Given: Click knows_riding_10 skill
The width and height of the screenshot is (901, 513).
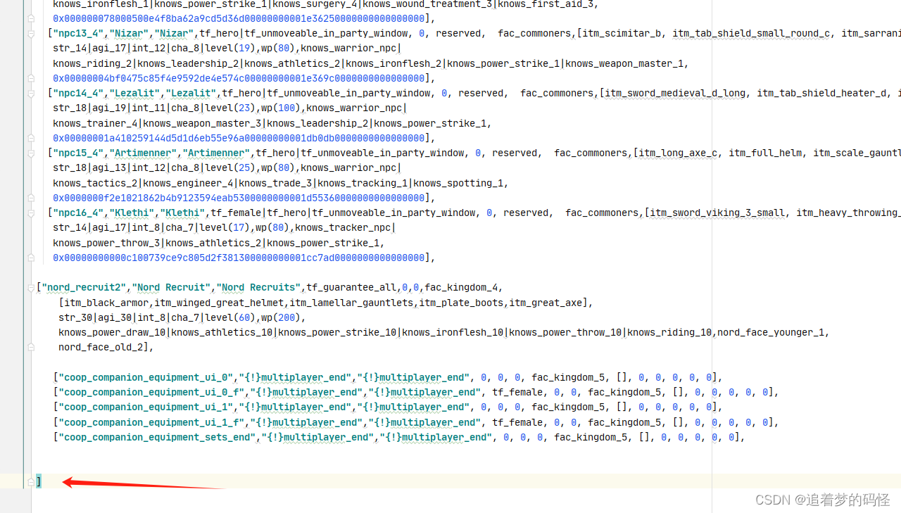Looking at the screenshot, I should [669, 332].
